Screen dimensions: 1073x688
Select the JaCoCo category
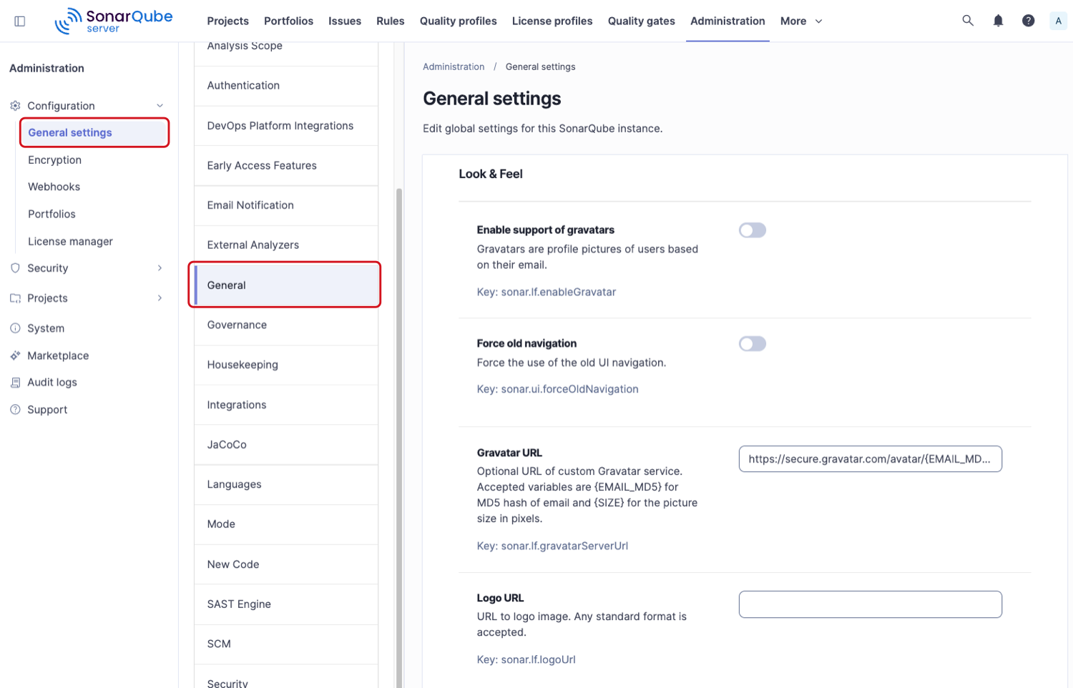(286, 445)
